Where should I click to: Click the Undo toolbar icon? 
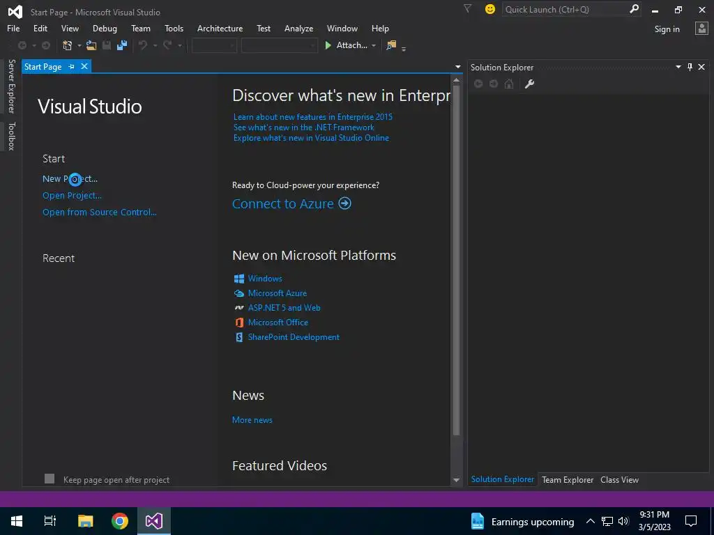[143, 45]
